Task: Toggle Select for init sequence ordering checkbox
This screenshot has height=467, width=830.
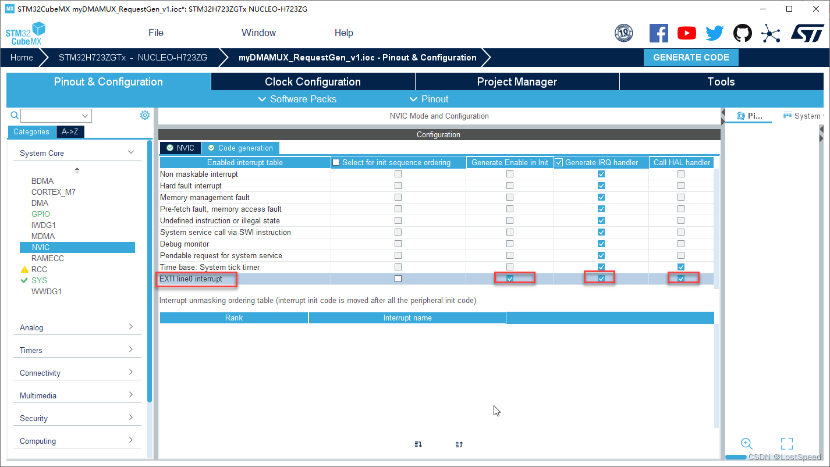Action: point(336,162)
